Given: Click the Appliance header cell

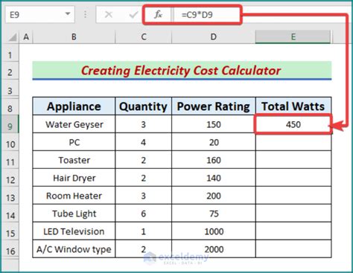Looking at the screenshot, I should [x=74, y=106].
